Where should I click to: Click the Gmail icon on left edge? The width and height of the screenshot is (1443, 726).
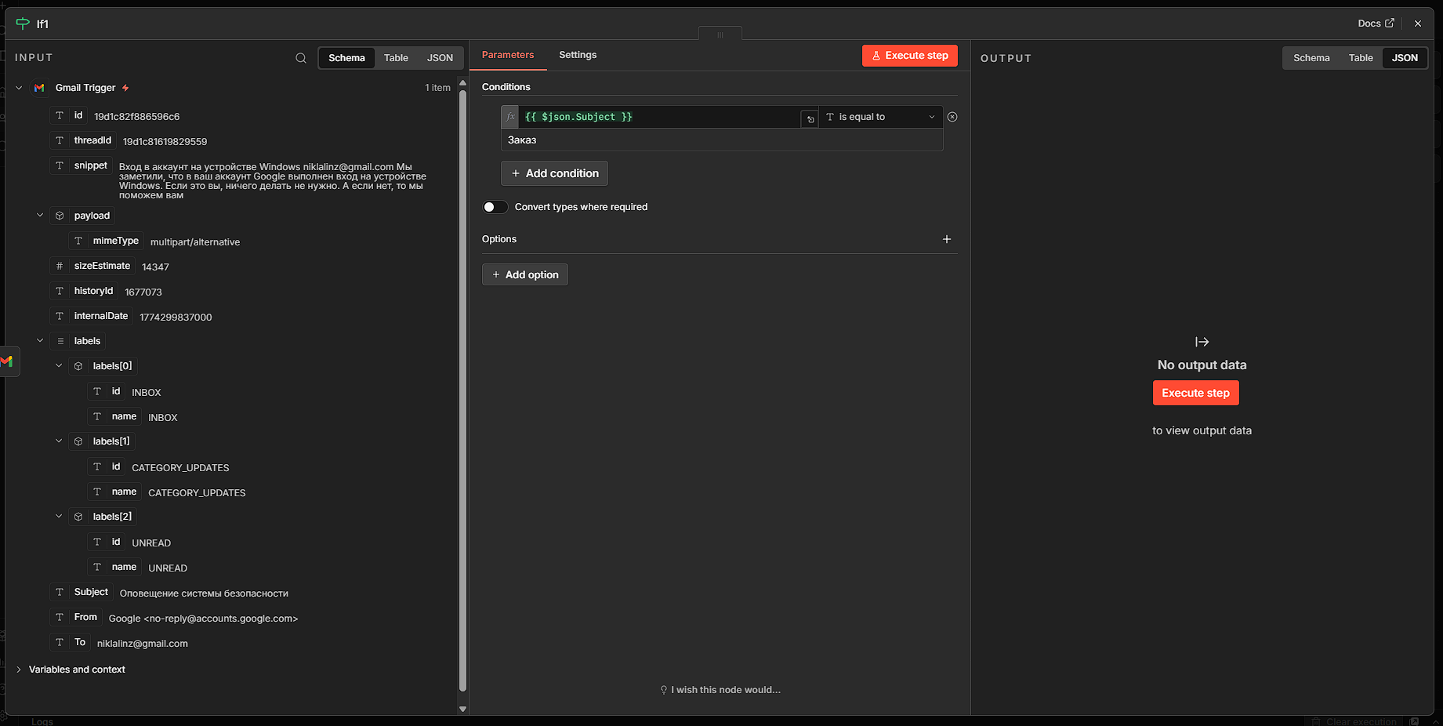[x=8, y=361]
